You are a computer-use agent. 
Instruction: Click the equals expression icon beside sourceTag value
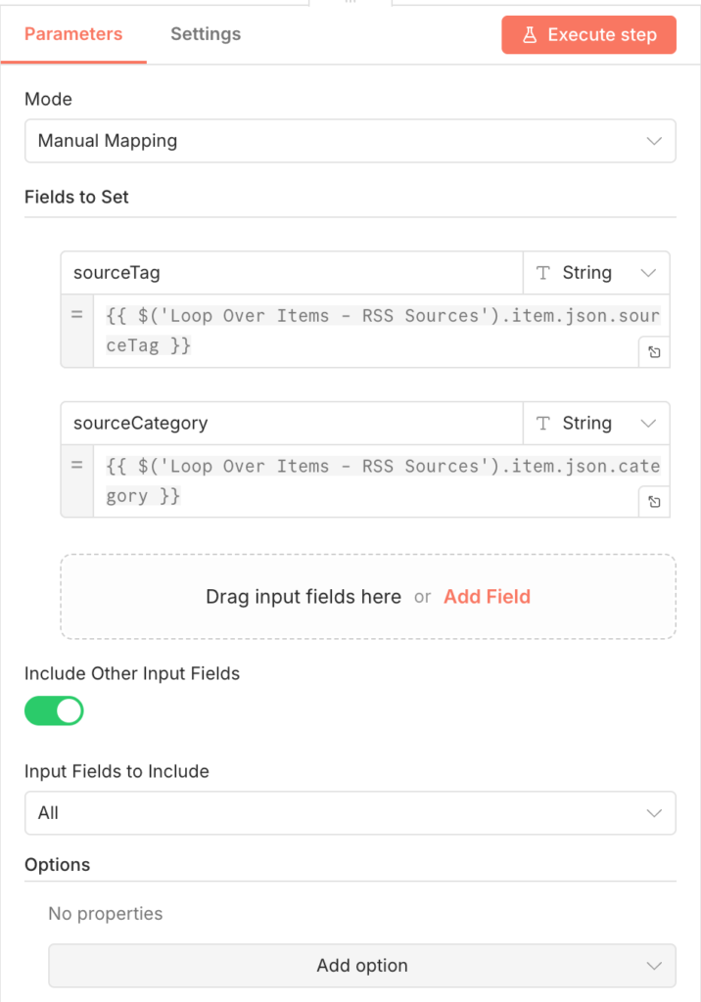[x=76, y=316]
